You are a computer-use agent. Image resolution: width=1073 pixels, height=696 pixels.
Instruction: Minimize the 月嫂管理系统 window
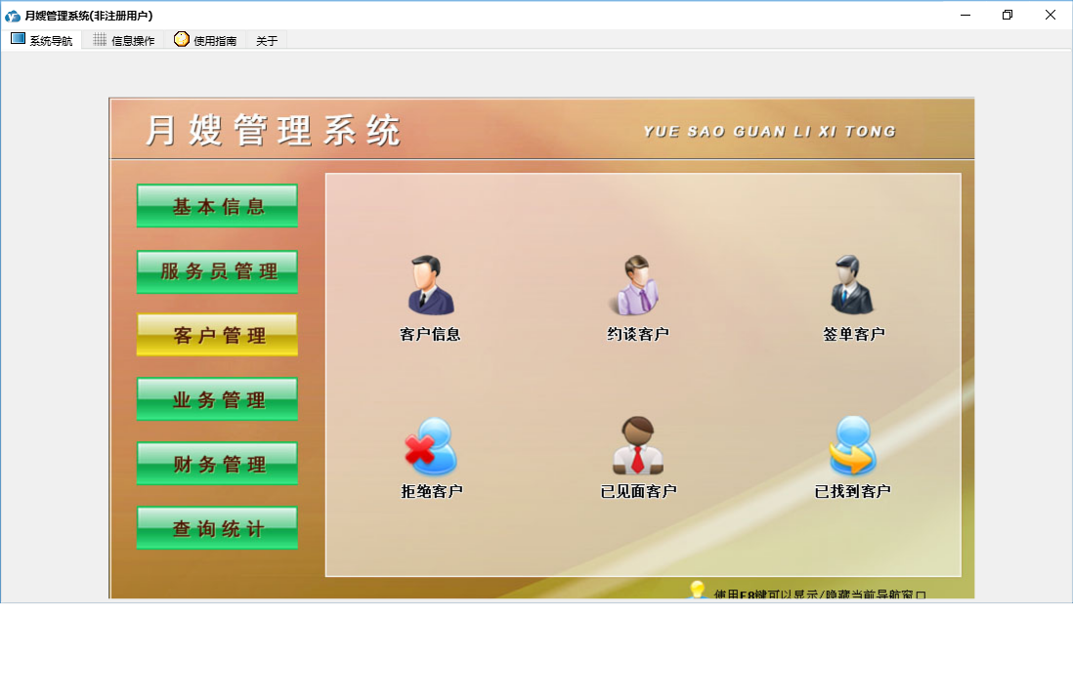pyautogui.click(x=965, y=15)
